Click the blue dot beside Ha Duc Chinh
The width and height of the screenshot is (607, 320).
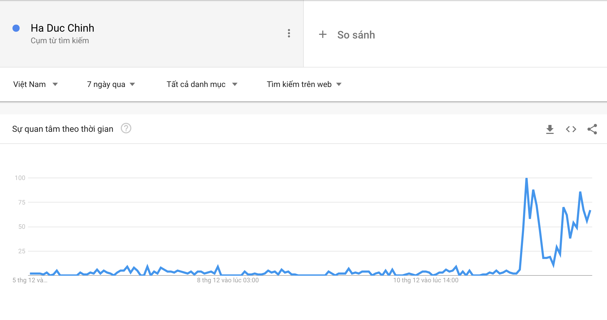[16, 28]
